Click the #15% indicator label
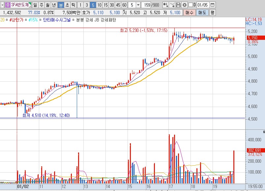The width and height of the screenshot is (265, 191). 33,20
